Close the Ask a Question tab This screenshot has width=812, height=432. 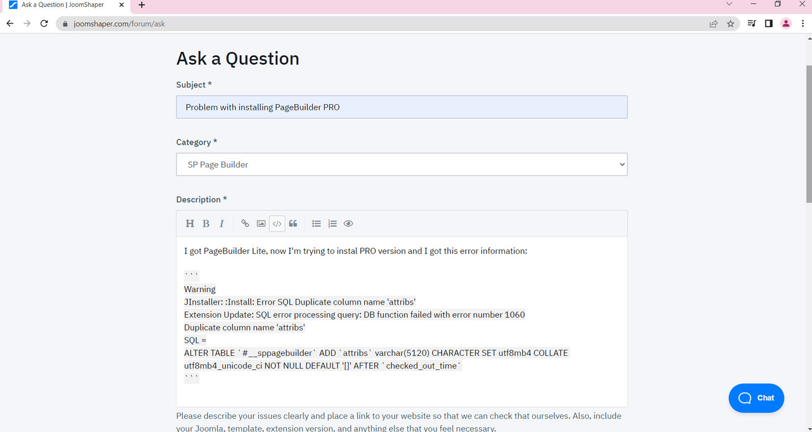coord(121,4)
